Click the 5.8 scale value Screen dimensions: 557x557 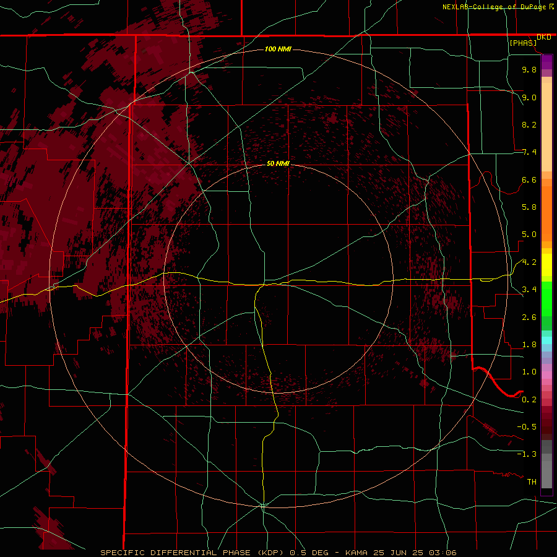coord(529,207)
